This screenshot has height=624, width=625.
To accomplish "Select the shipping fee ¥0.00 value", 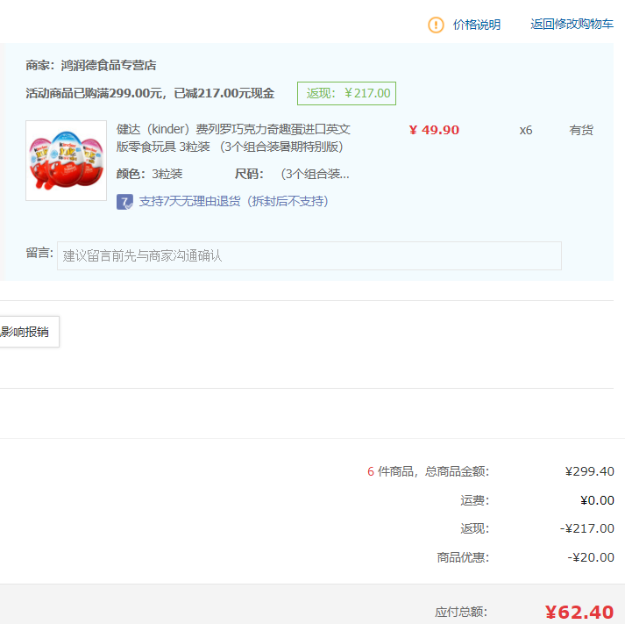I will 597,500.
